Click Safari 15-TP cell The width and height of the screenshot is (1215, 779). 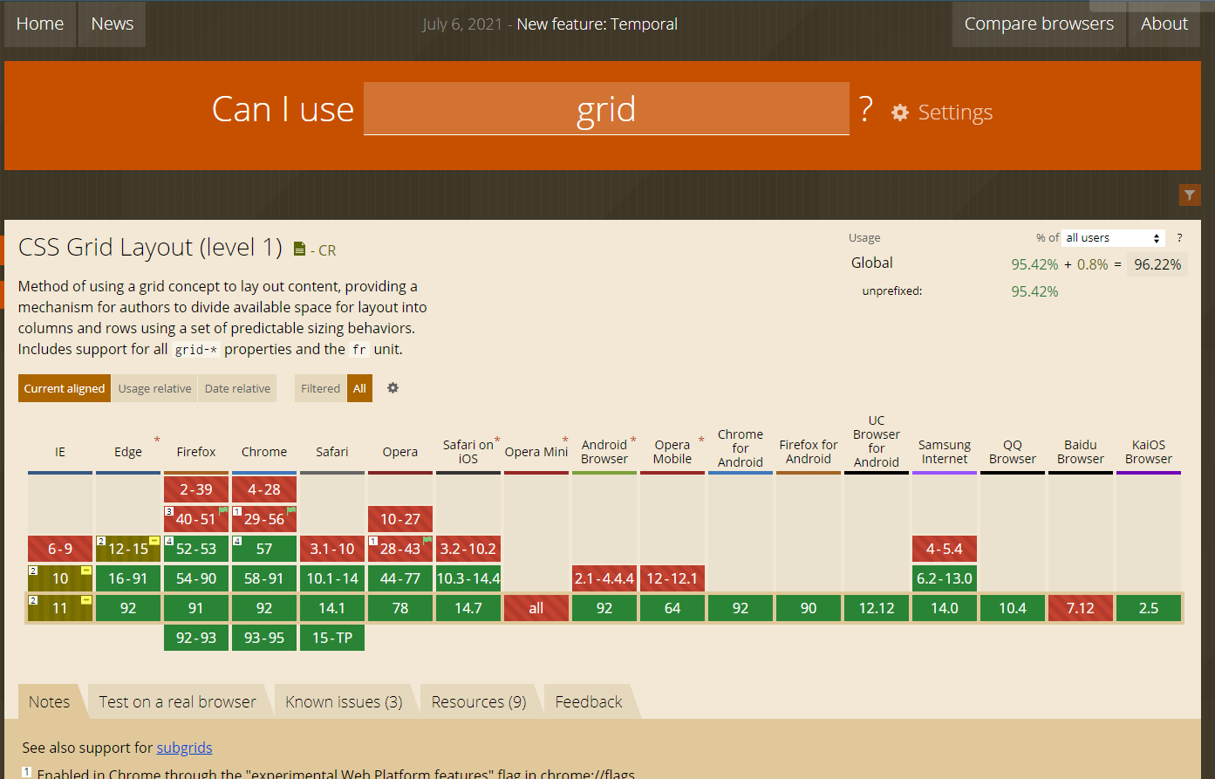(332, 638)
